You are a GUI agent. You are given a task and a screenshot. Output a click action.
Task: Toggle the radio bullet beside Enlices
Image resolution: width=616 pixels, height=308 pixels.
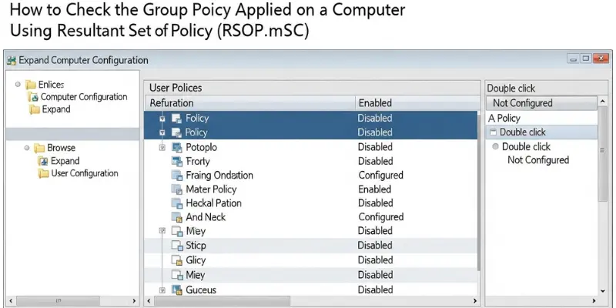click(x=18, y=84)
